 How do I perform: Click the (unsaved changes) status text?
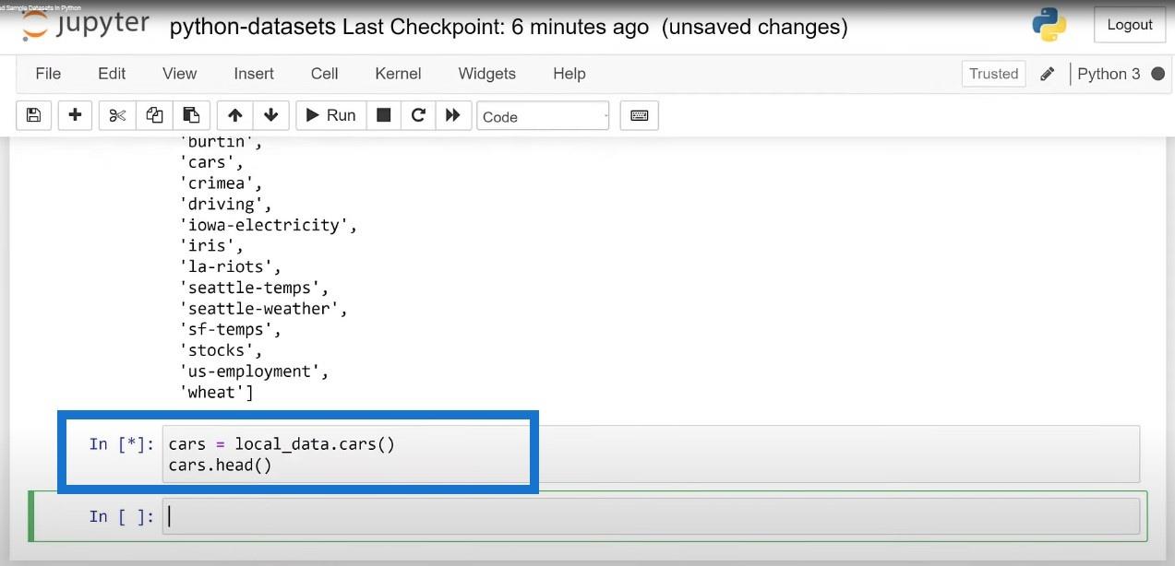754,27
